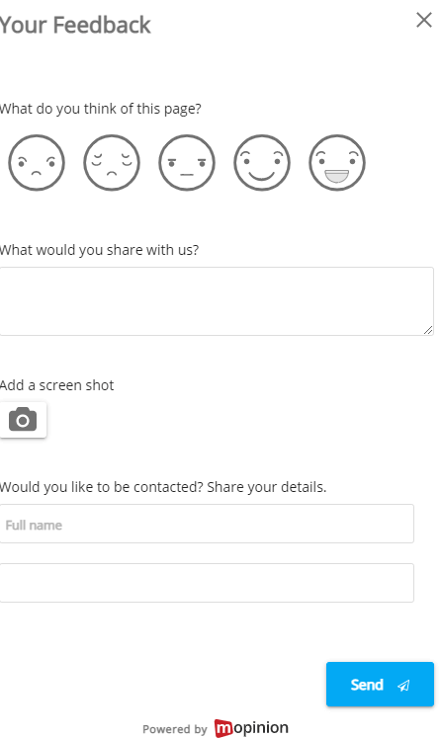Send the feedback form
The image size is (441, 738).
click(380, 685)
